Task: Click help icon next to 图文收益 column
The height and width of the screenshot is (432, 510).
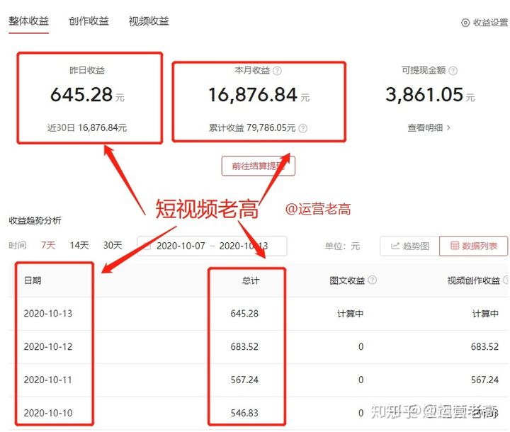Action: click(373, 280)
